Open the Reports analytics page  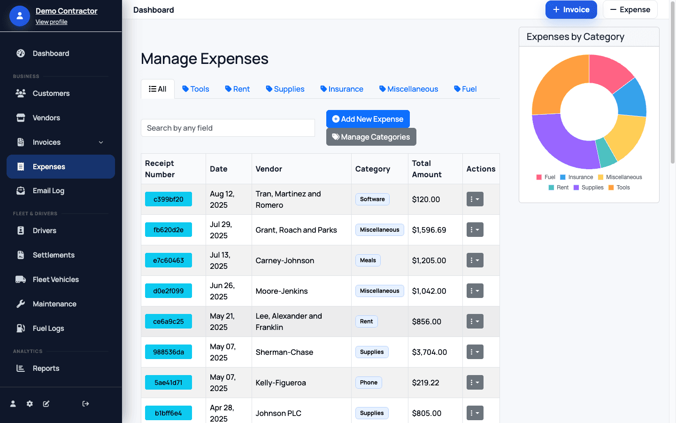61,368
